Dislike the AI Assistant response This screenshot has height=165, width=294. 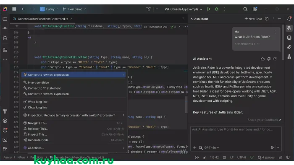(269, 59)
